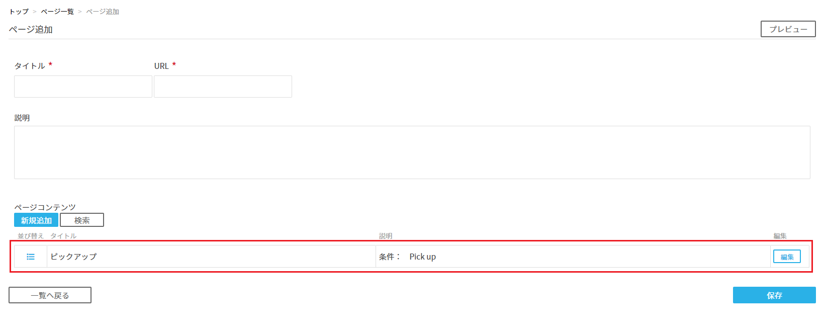Click the タイトル column header in content table
824x331 pixels.
(x=63, y=236)
